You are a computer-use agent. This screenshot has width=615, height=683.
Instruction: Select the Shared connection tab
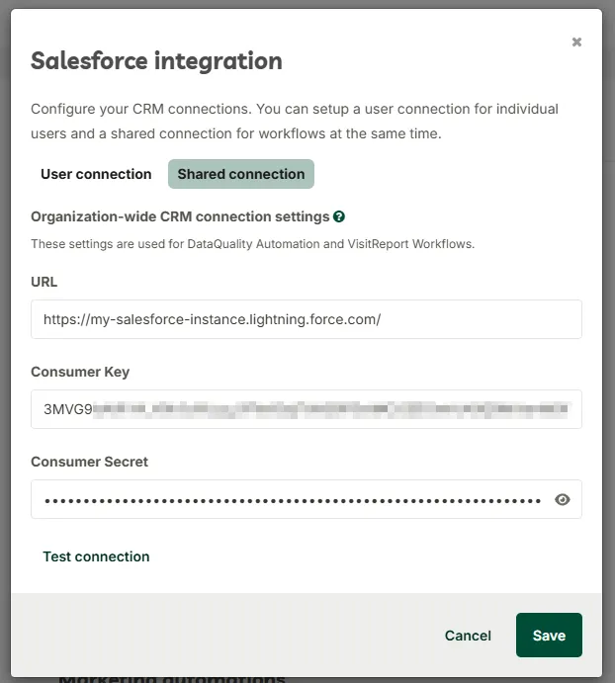(241, 174)
